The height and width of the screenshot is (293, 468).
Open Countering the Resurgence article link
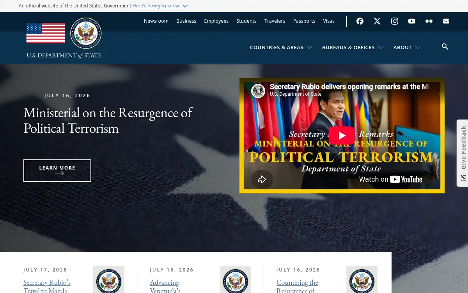tap(297, 286)
